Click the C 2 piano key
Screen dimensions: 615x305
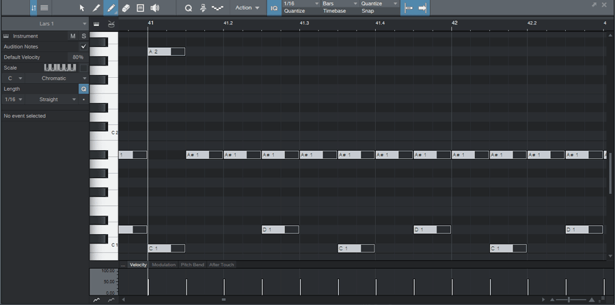tap(104, 136)
